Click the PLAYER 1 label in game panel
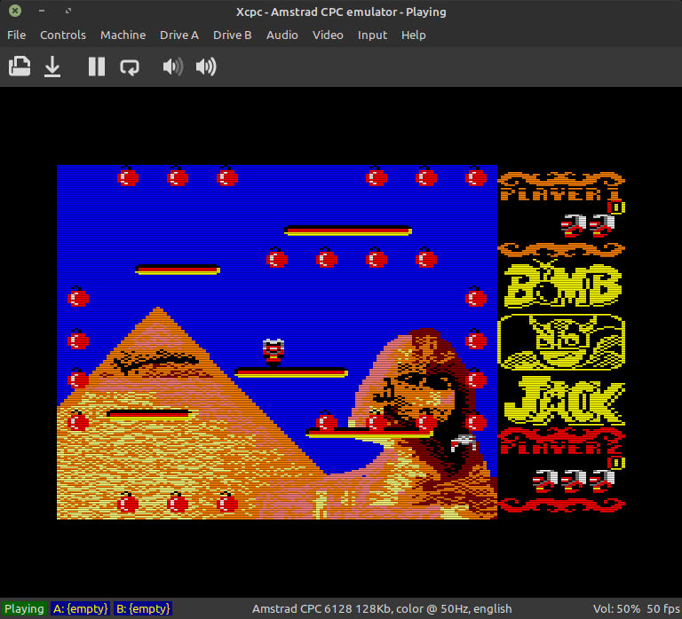The height and width of the screenshot is (619, 682). [x=560, y=193]
